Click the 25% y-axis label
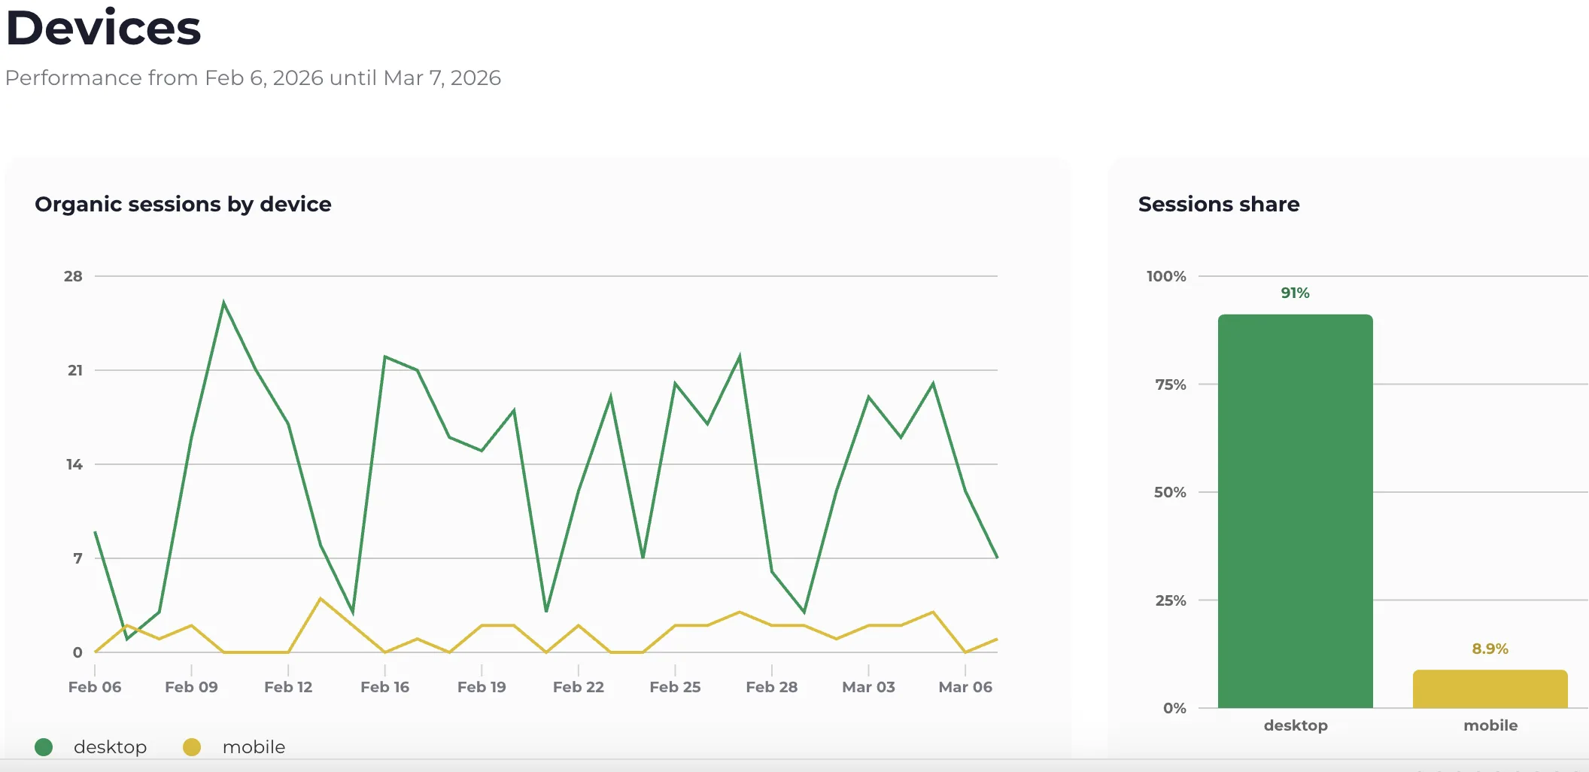 pos(1170,600)
